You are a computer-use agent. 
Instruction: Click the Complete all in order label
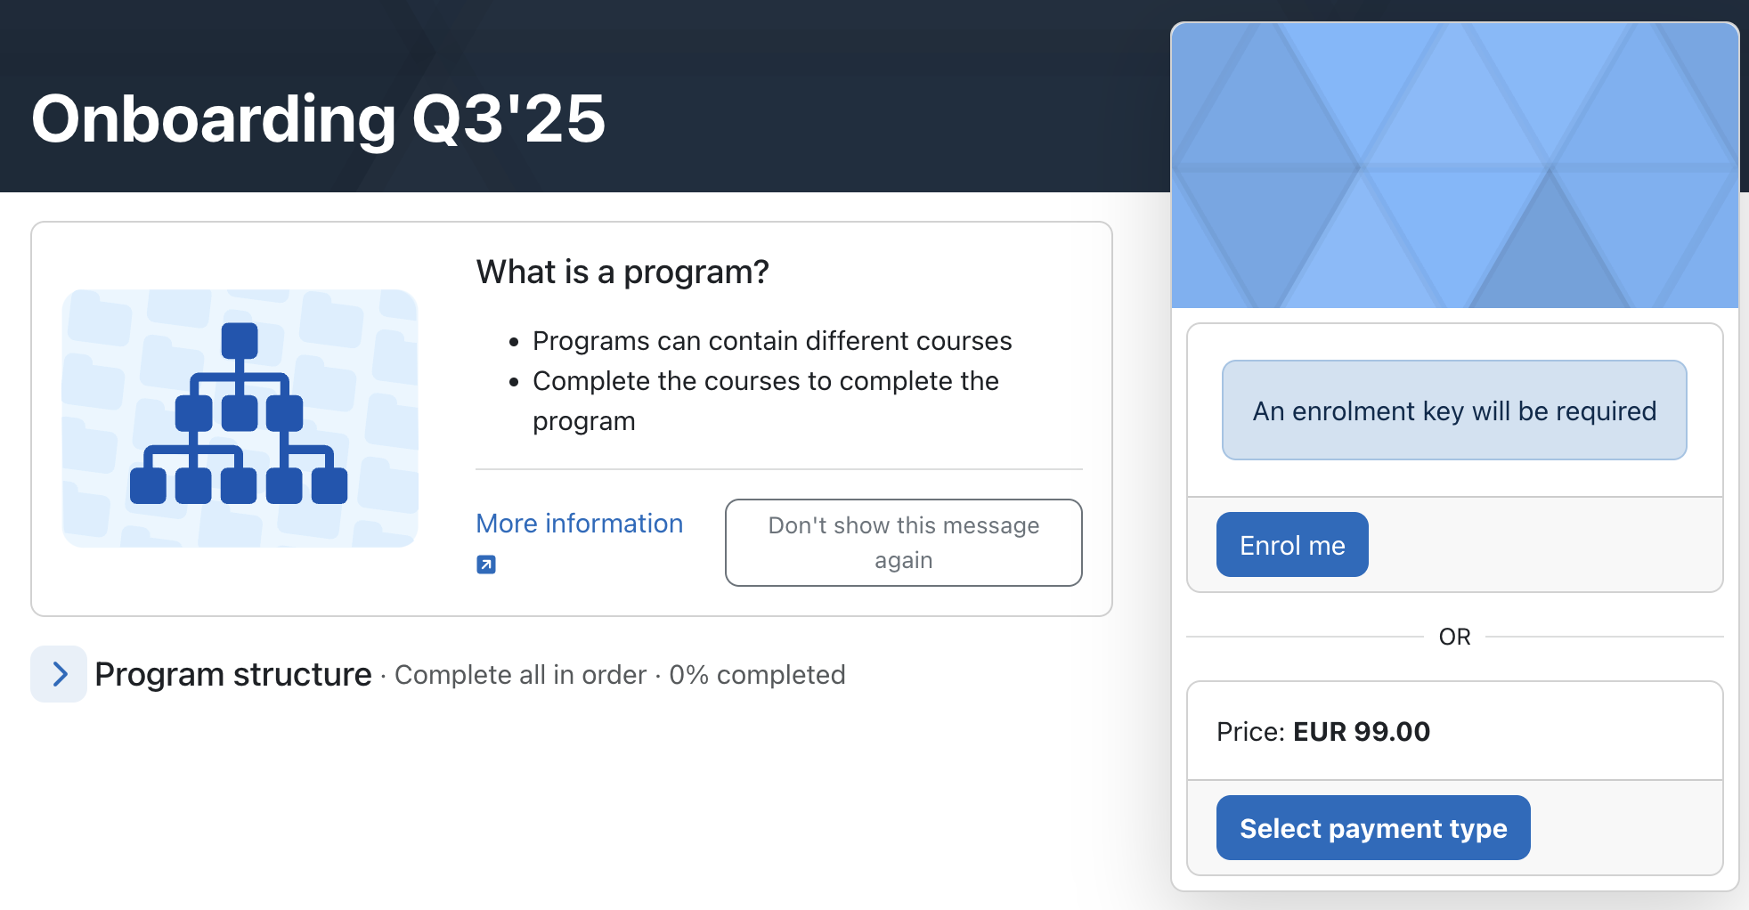click(520, 675)
